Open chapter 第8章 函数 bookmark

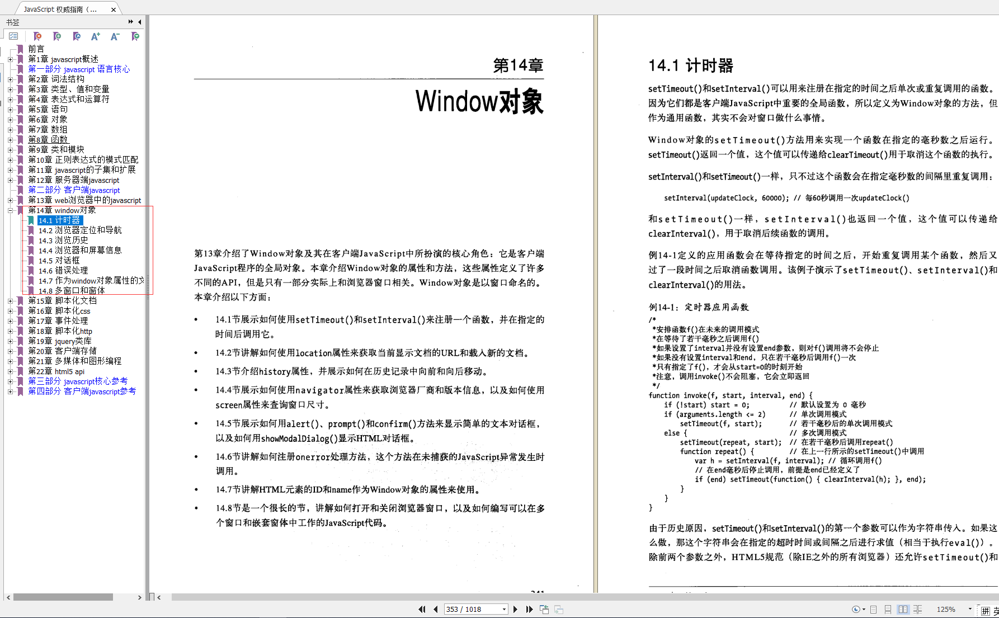[48, 139]
